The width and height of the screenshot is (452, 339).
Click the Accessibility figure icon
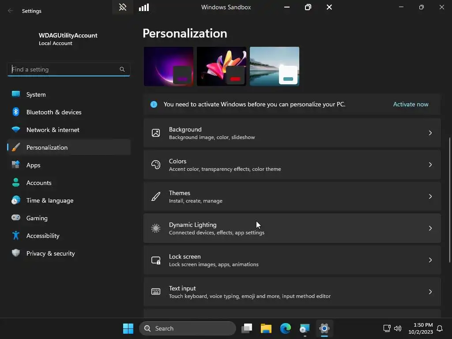(x=16, y=236)
